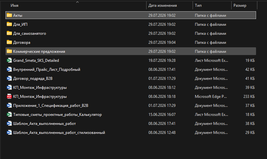Image resolution: width=267 pixels, height=159 pixels.
Task: Click the Microsoft Edge P... type cell
Action: point(211,97)
